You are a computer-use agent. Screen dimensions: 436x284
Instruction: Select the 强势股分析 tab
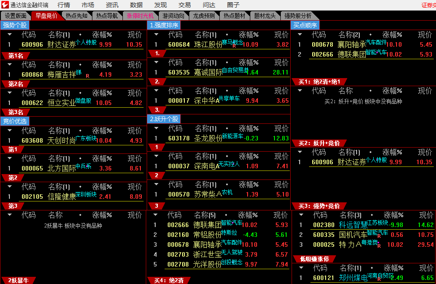click(298, 16)
